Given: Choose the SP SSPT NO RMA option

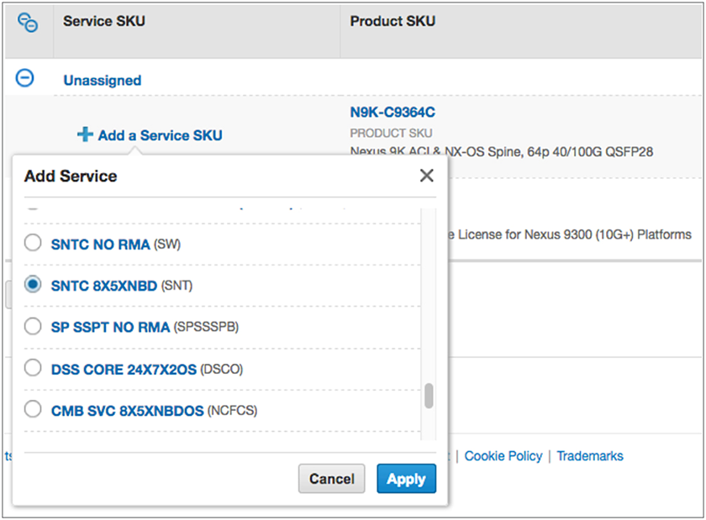Looking at the screenshot, I should pyautogui.click(x=31, y=328).
